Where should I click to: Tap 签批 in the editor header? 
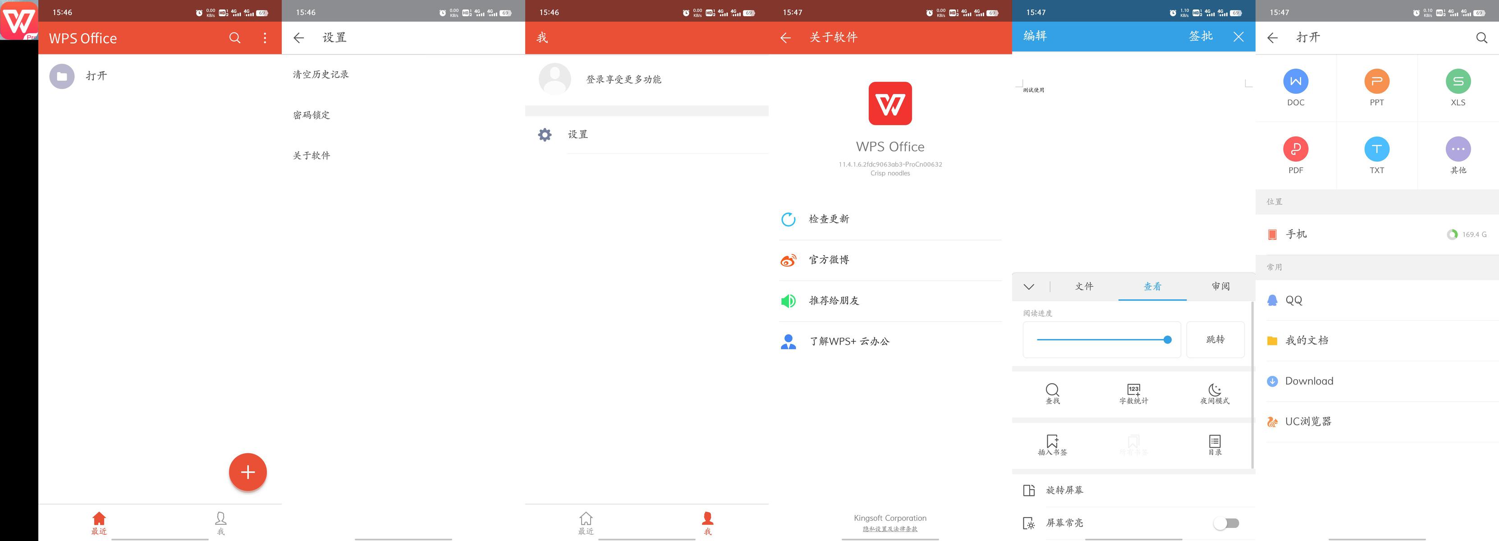[1201, 36]
